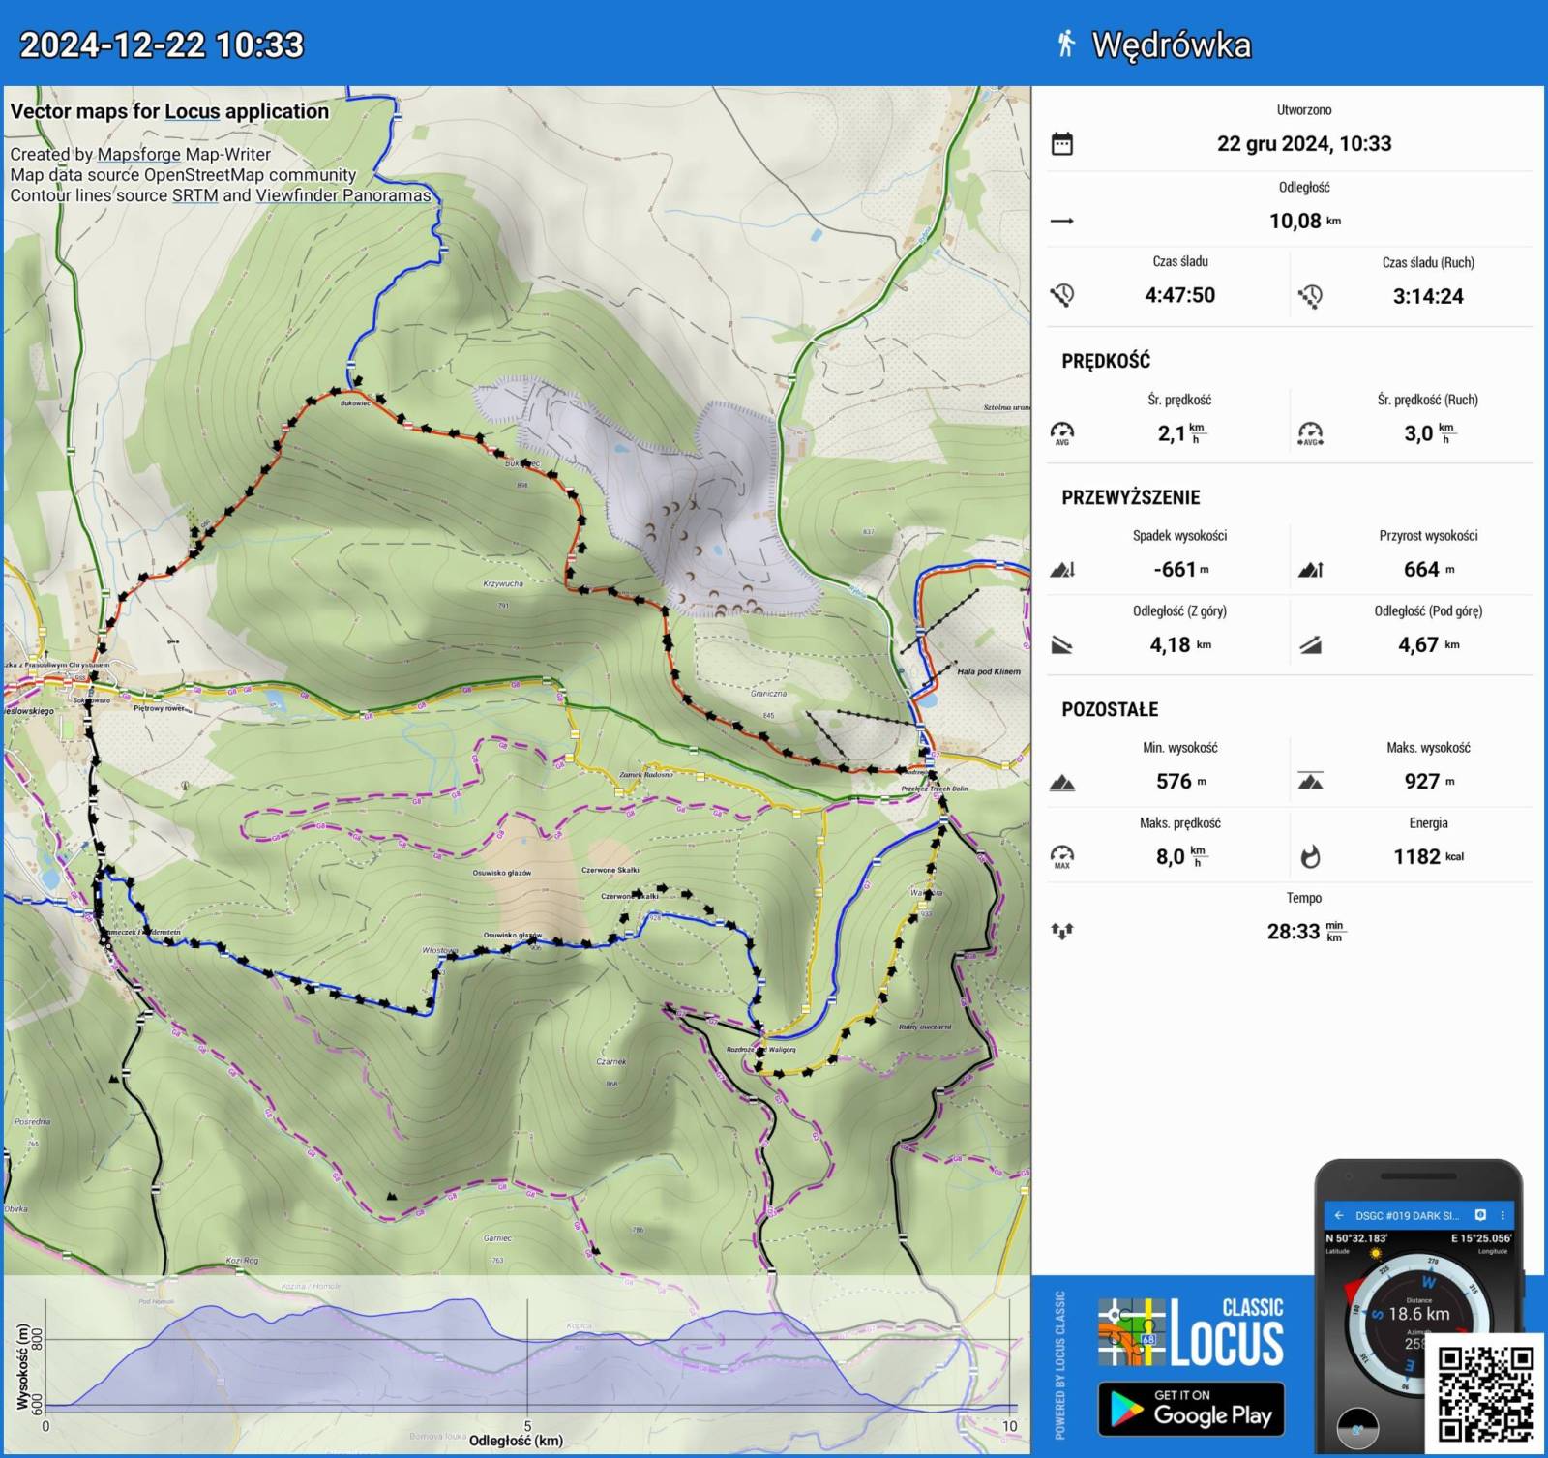Click the track time clock icon beside 4:47:50
This screenshot has height=1458, width=1548.
pos(1061,295)
